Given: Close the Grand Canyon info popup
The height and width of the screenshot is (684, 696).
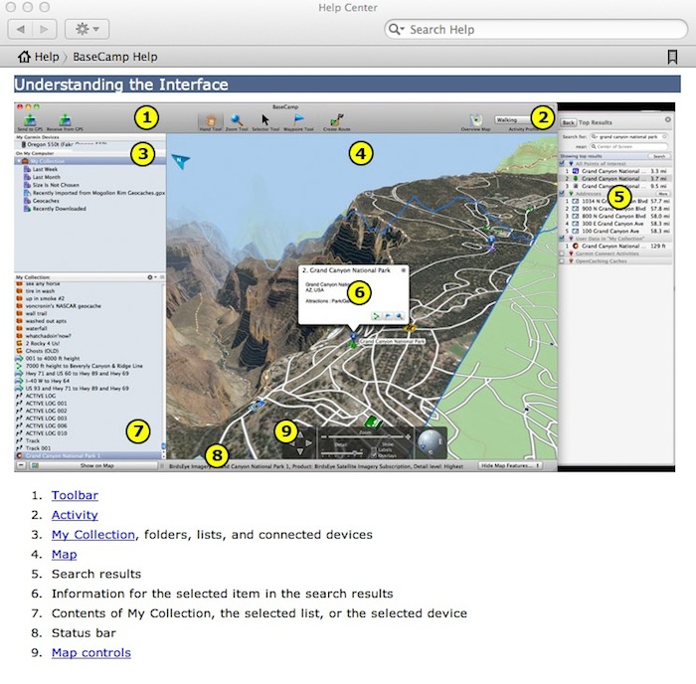Looking at the screenshot, I should [x=404, y=270].
